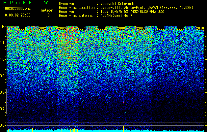Click the 0.7 frequency axis label
Image resolution: width=207 pixels, height=132 pixels.
3,109
